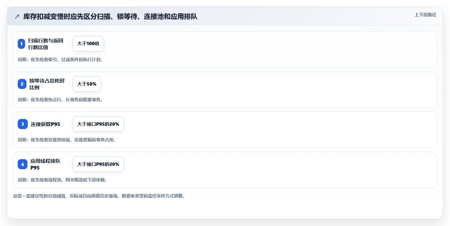The height and width of the screenshot is (226, 450).
Task: Click the 连接获取P95 label
Action: tap(46, 124)
